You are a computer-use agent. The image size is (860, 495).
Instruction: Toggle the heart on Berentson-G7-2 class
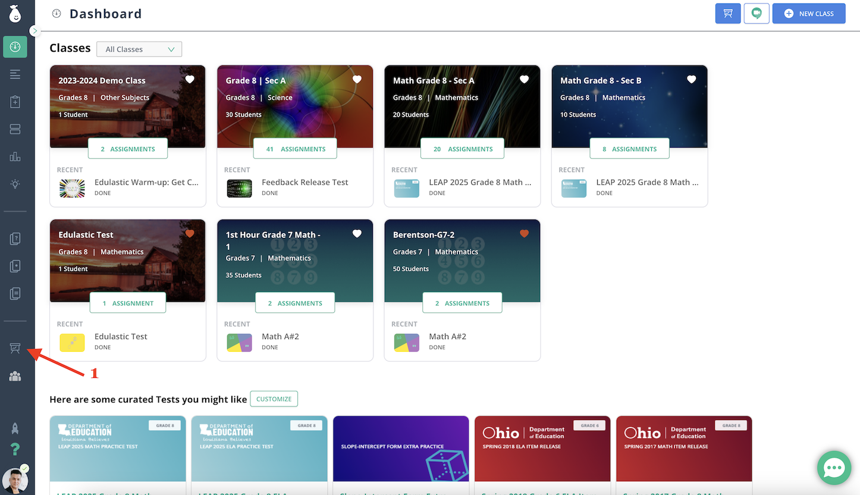524,234
